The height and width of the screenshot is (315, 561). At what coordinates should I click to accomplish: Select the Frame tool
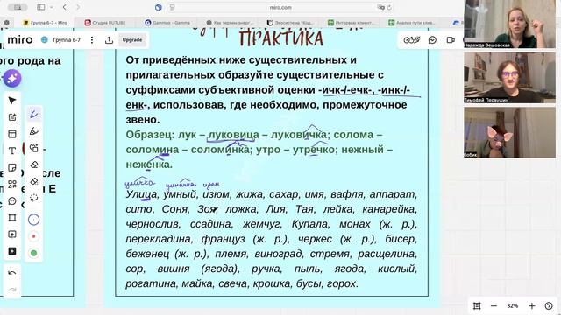point(12,218)
